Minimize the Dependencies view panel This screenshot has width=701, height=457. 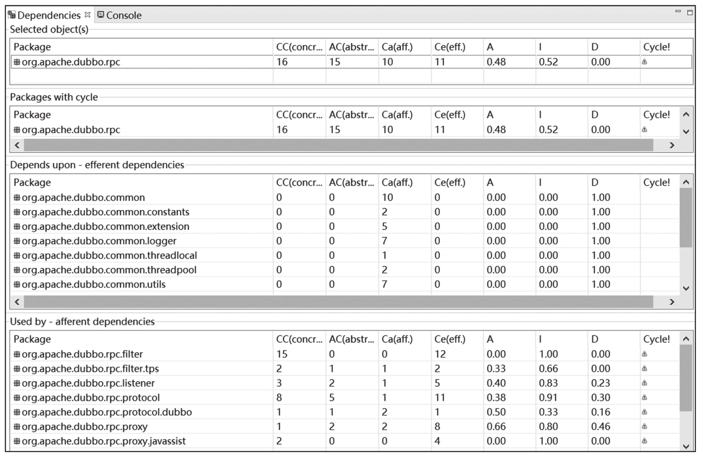[677, 12]
